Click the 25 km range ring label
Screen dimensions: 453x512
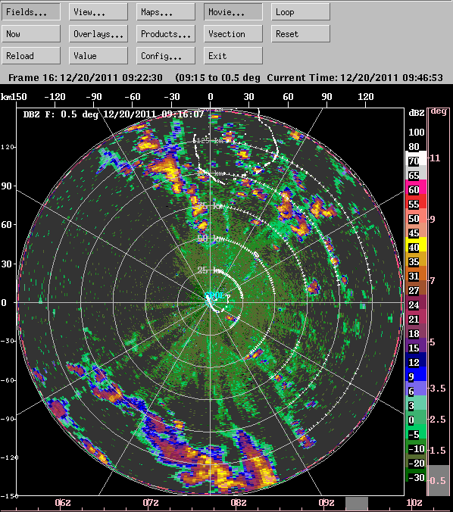click(x=211, y=270)
